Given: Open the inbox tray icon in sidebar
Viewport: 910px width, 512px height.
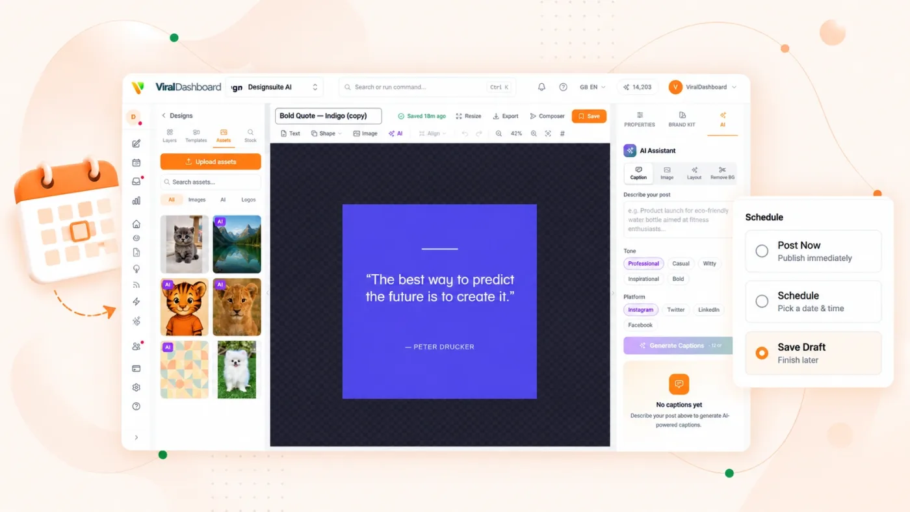Looking at the screenshot, I should (136, 181).
